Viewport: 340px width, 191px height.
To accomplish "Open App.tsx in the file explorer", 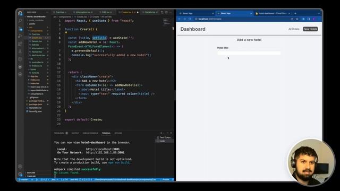I will (x=34, y=76).
